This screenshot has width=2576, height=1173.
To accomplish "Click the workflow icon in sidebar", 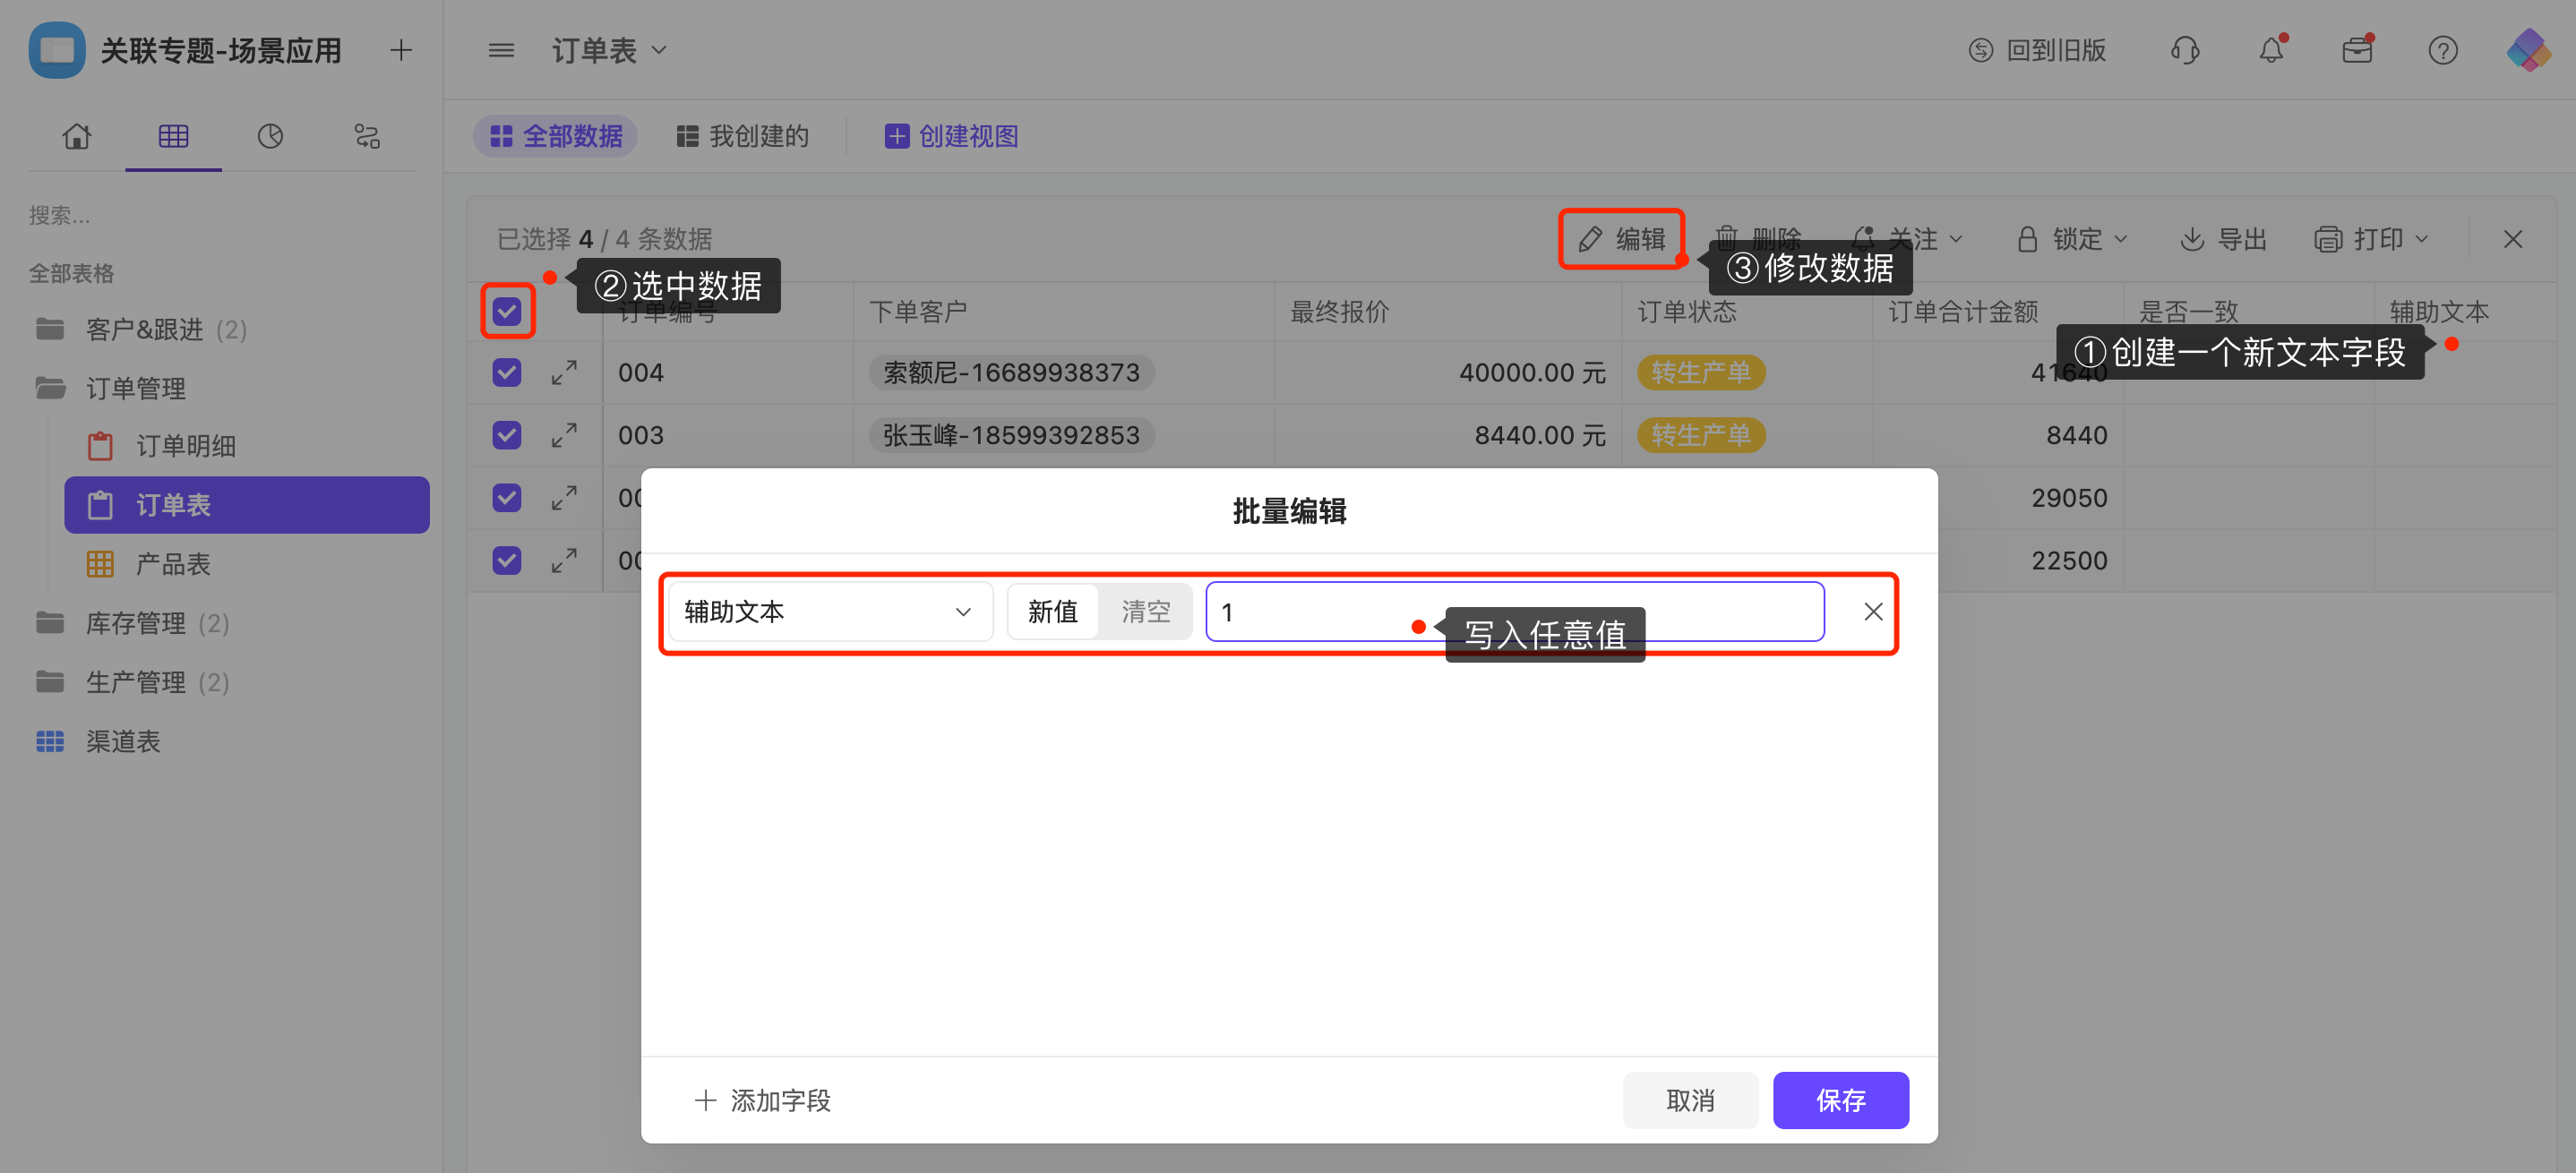I will (367, 136).
